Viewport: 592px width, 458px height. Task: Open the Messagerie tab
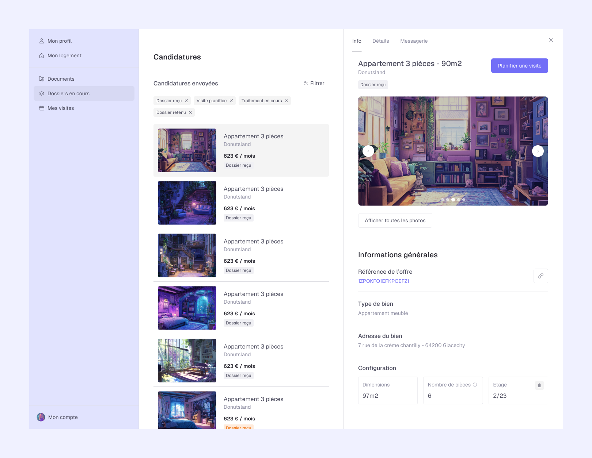click(414, 41)
